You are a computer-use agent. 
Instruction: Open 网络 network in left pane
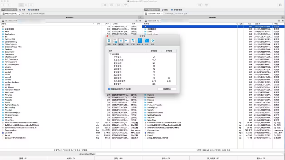22,10
